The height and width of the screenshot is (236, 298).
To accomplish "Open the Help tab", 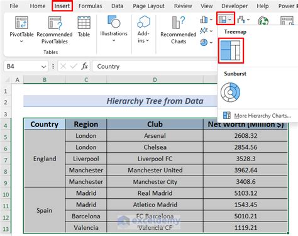I will 263,6.
